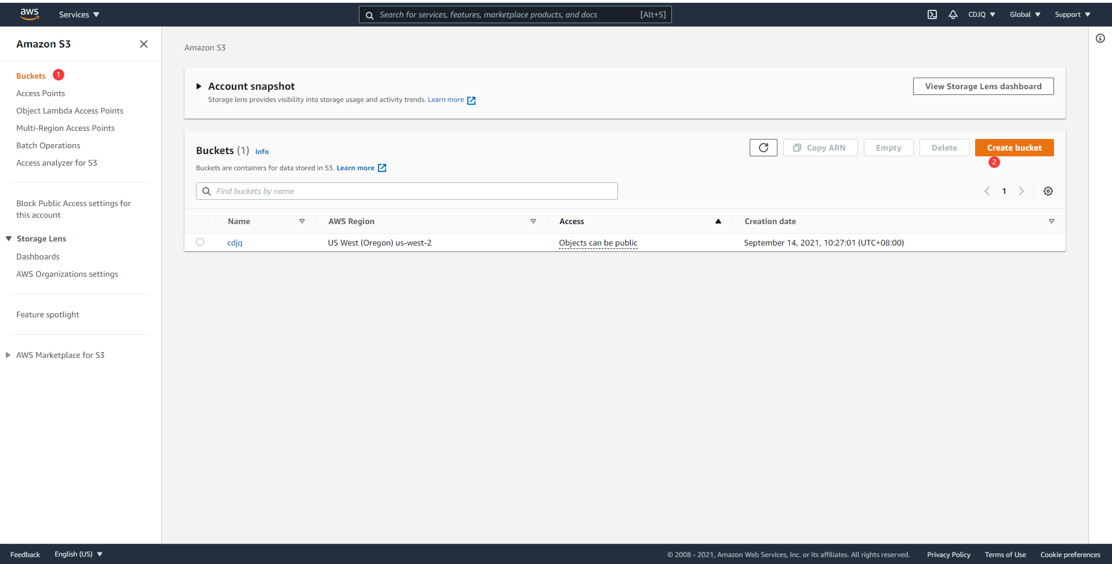Click View Storage Lens dashboard button
Screen dimensions: 1112x564
pyautogui.click(x=983, y=86)
